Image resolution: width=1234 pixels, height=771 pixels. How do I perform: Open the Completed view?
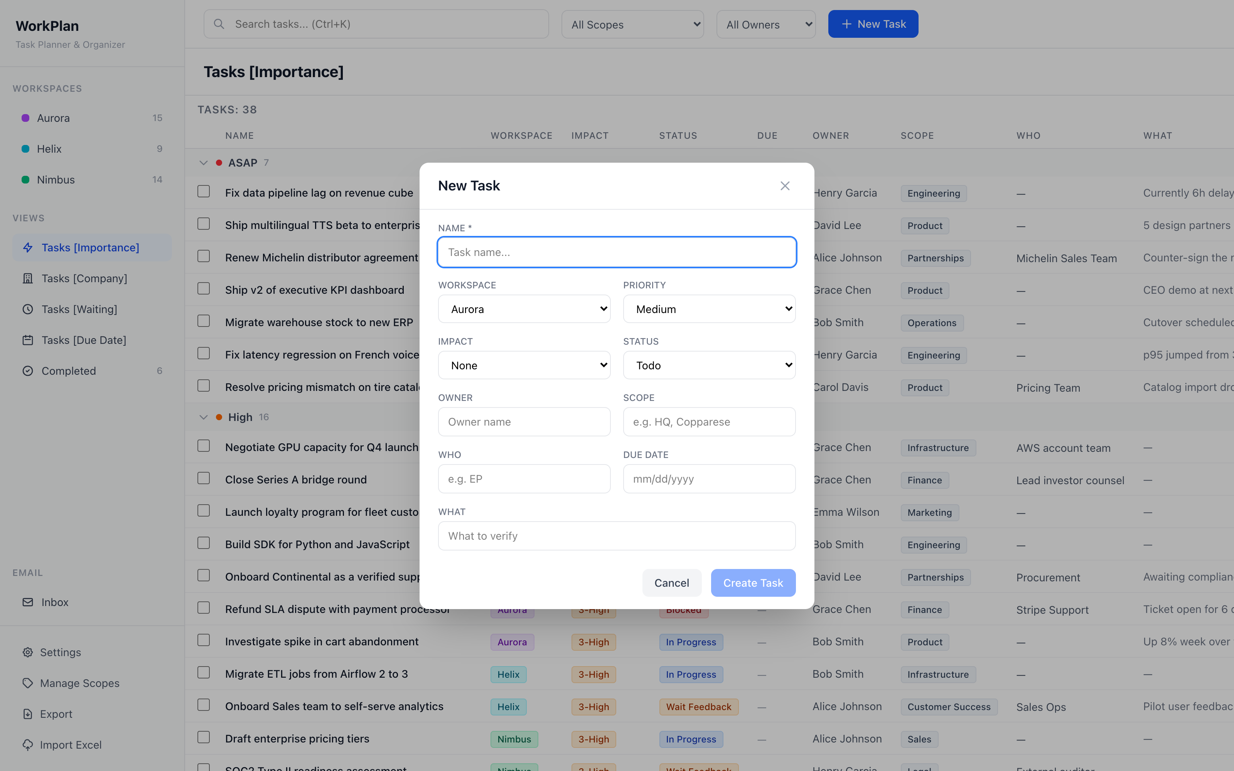[x=92, y=371]
